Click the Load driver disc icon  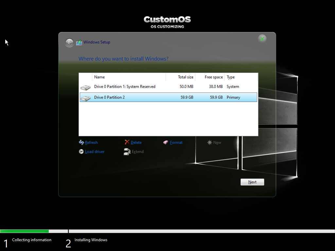point(81,152)
